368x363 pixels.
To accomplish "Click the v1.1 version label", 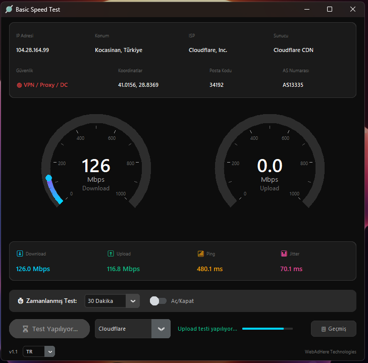I will tap(13, 352).
